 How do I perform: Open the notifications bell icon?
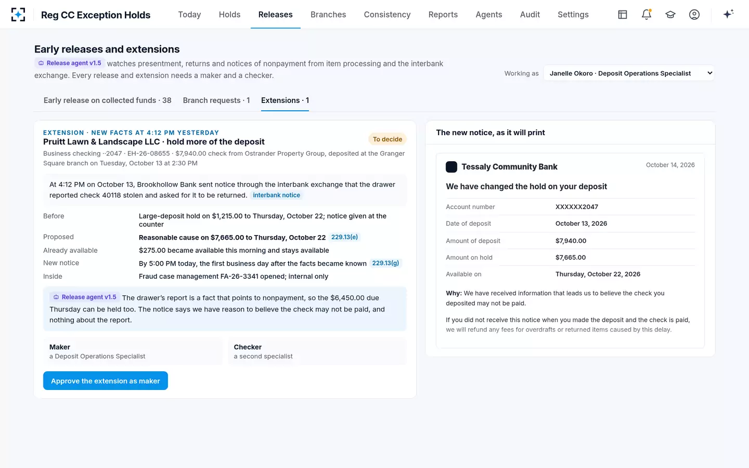647,15
